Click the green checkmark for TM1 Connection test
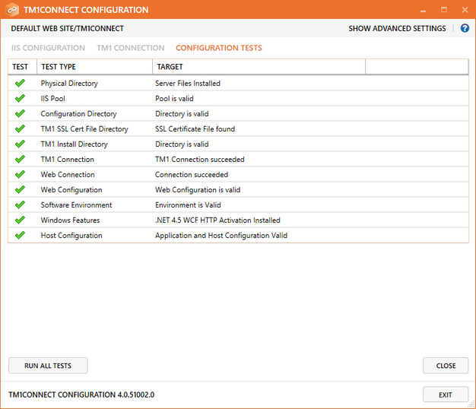Image resolution: width=476 pixels, height=409 pixels. 20,159
